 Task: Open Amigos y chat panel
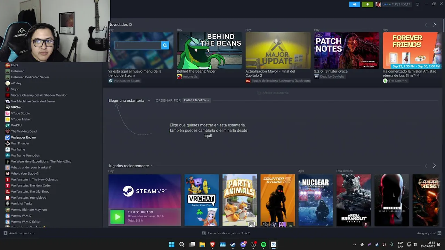(x=429, y=233)
